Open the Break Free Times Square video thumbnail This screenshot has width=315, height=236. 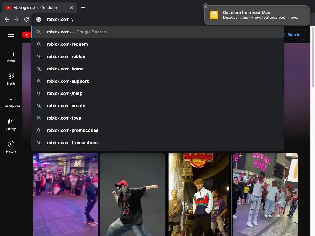point(265,194)
